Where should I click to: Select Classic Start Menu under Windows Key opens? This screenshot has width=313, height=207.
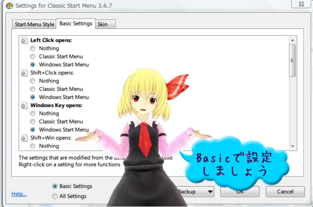click(x=32, y=122)
